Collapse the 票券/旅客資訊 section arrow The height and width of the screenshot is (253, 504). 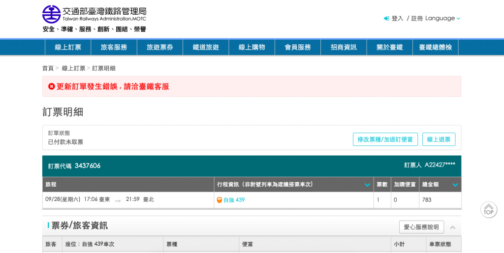pos(453,227)
